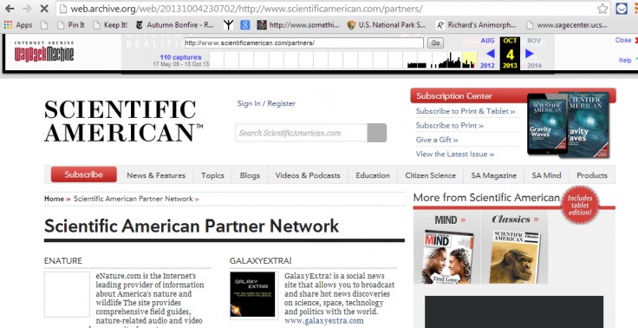Click the Classics magazine cover thumbnail

click(515, 257)
